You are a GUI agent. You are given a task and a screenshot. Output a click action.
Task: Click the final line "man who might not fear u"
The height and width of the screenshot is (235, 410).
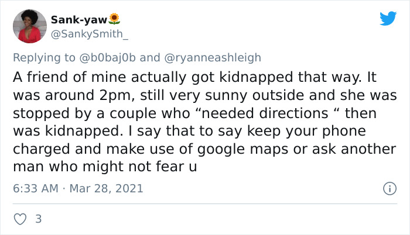click(105, 167)
